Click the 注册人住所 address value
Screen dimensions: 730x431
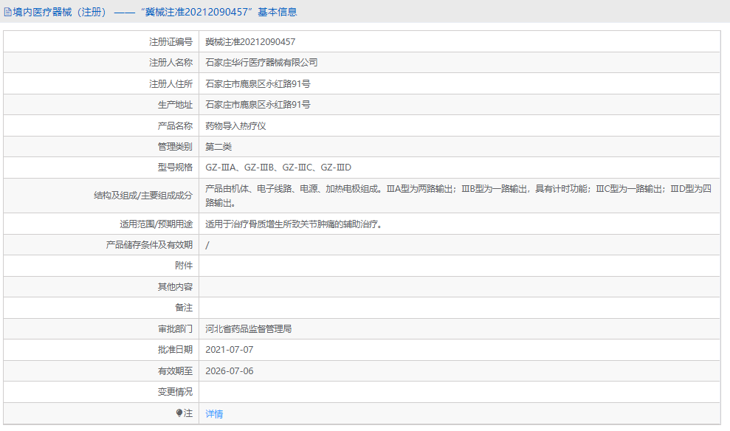[x=258, y=84]
